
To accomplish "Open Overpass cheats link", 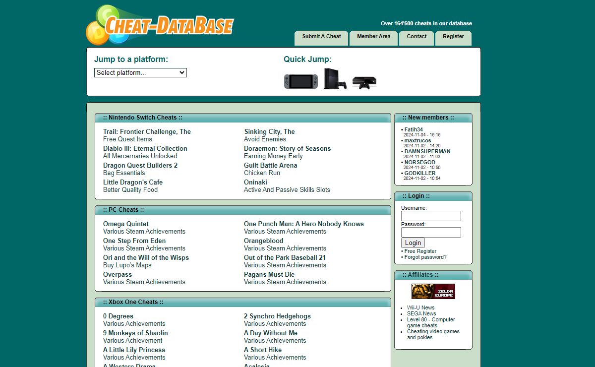I will 118,274.
